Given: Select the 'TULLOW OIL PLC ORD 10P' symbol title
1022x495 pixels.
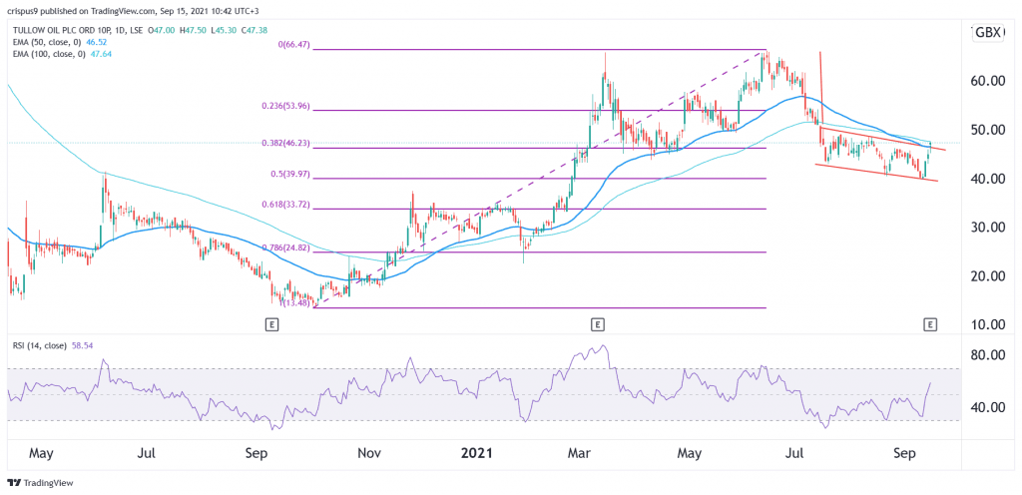Looking at the screenshot, I should [63, 29].
